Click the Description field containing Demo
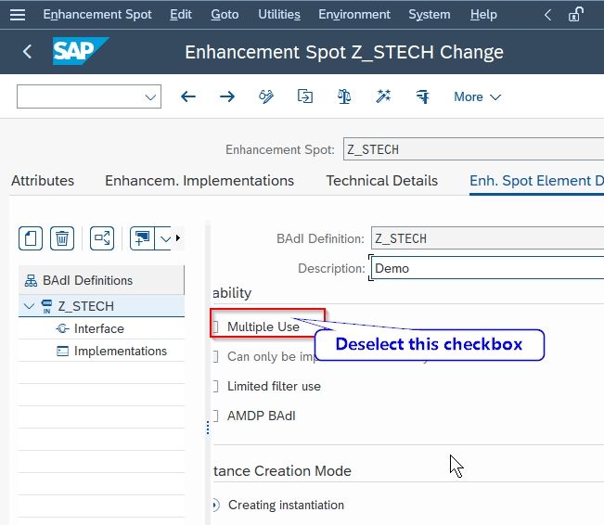Viewport: 604px width, 525px height. pos(487,268)
